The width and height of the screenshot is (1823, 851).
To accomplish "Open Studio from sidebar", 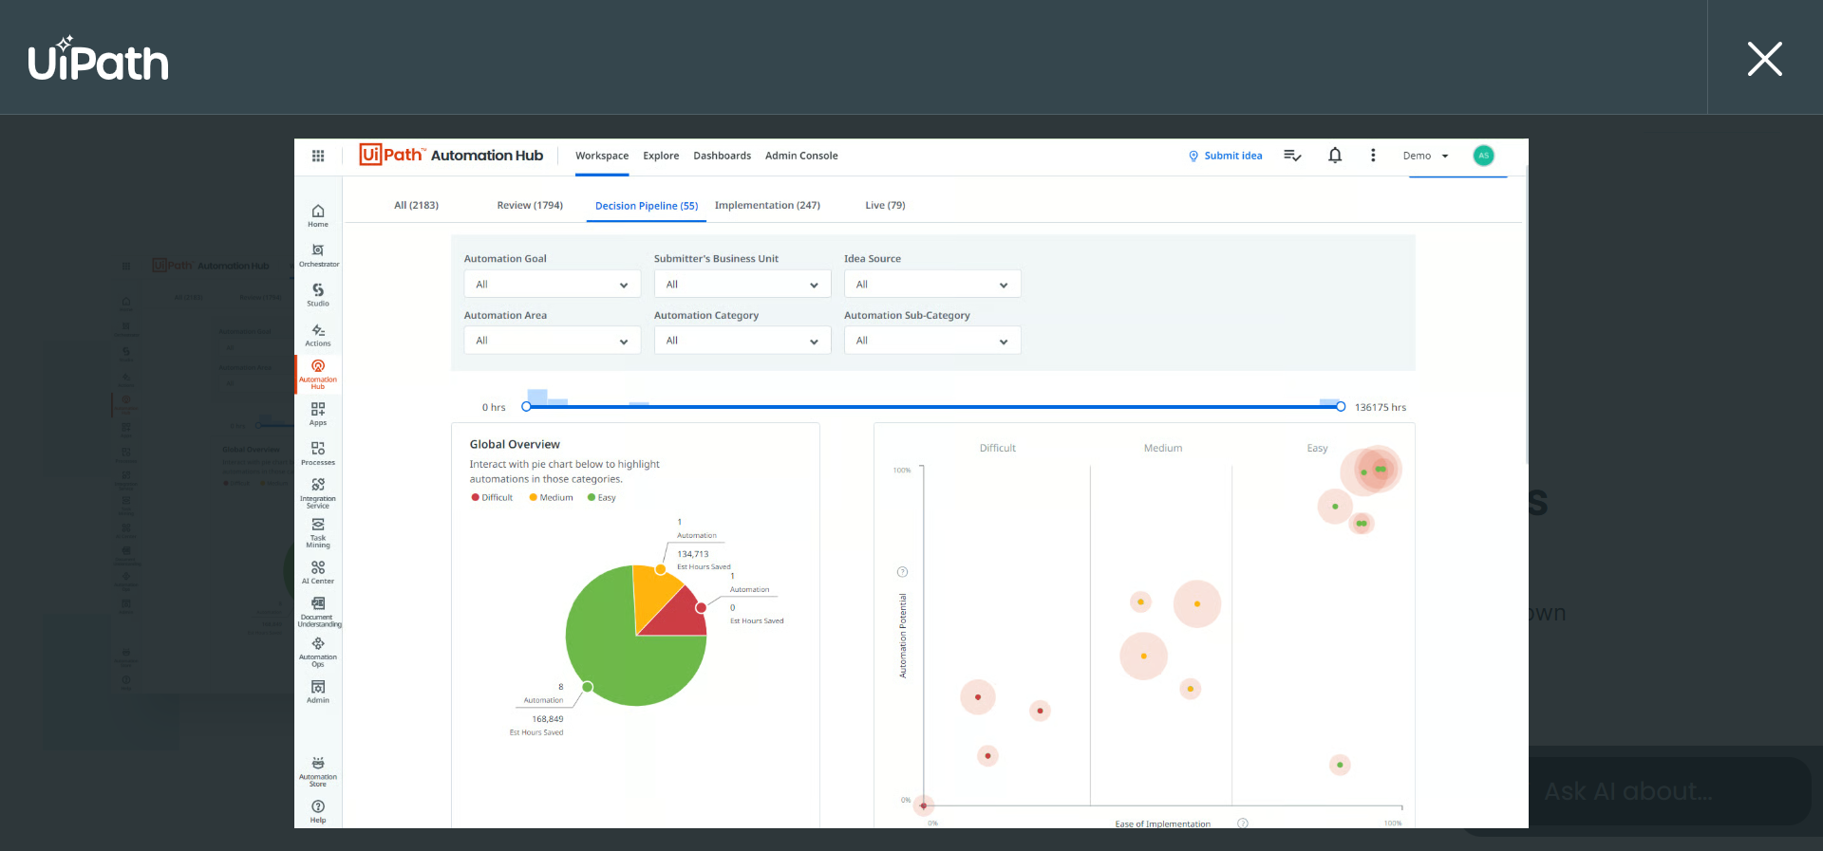I will pos(318,294).
